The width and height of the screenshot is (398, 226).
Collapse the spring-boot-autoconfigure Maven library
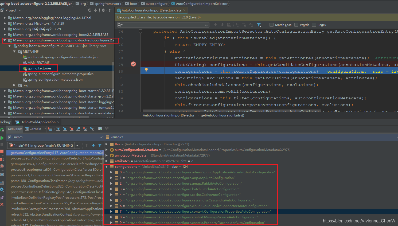[x=5, y=40]
